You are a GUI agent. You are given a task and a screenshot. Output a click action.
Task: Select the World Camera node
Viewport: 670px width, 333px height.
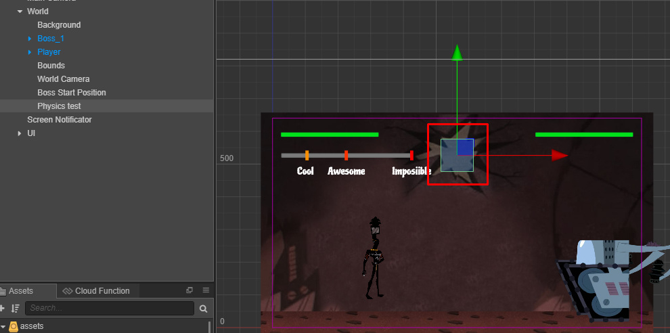coord(64,79)
